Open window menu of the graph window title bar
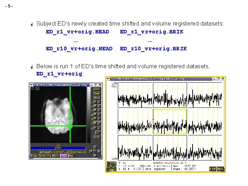This screenshot has height=186, width=248. (x=108, y=79)
